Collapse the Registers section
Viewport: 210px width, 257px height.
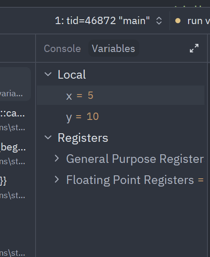tap(48, 138)
